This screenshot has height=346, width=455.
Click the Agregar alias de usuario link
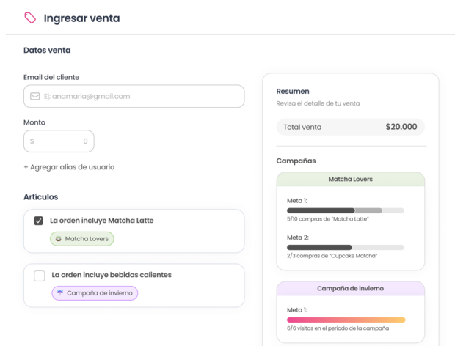(x=69, y=167)
